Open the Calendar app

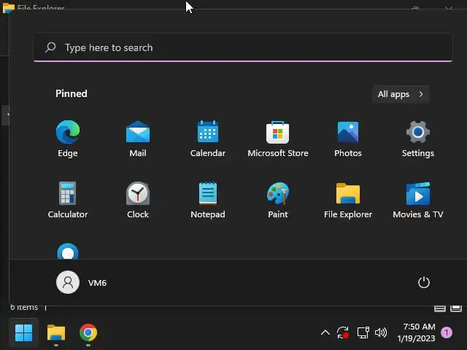point(208,139)
